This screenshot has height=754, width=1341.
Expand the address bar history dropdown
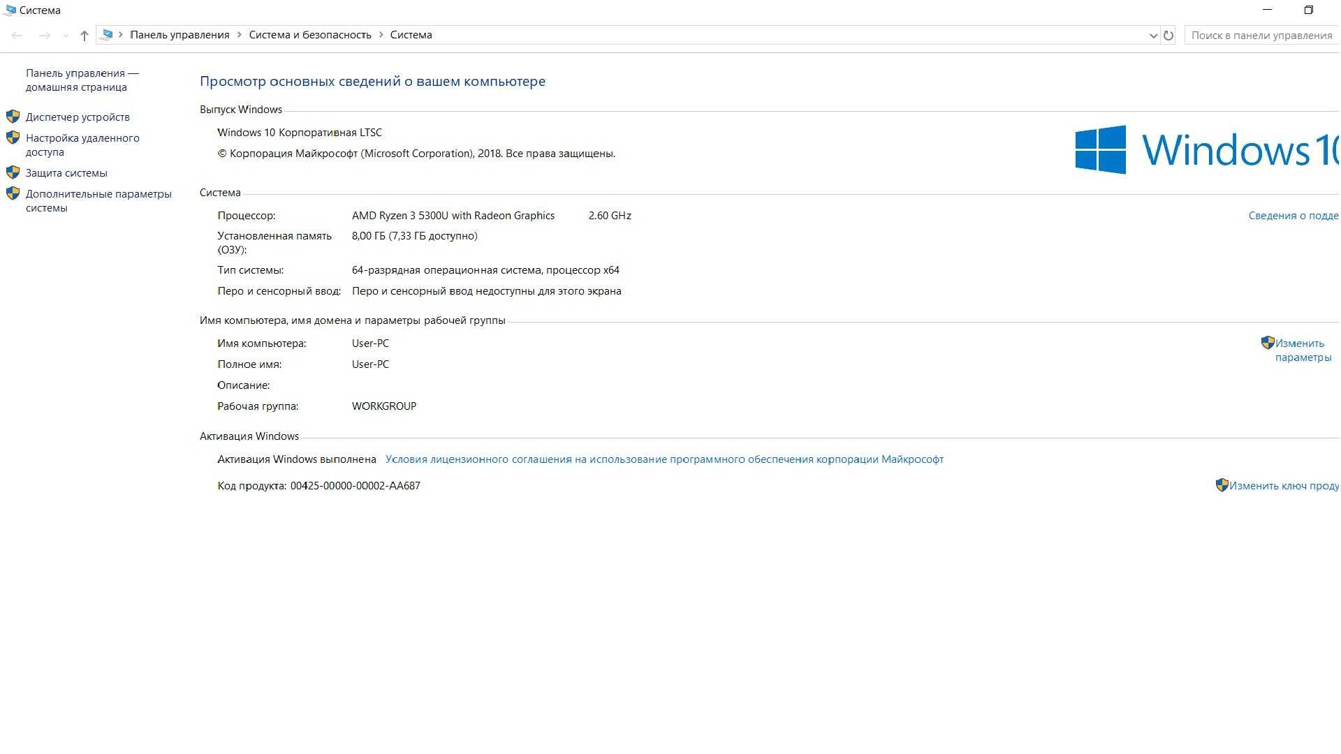pyautogui.click(x=1153, y=36)
